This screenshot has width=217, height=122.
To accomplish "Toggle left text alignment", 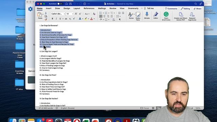I will (101, 16).
